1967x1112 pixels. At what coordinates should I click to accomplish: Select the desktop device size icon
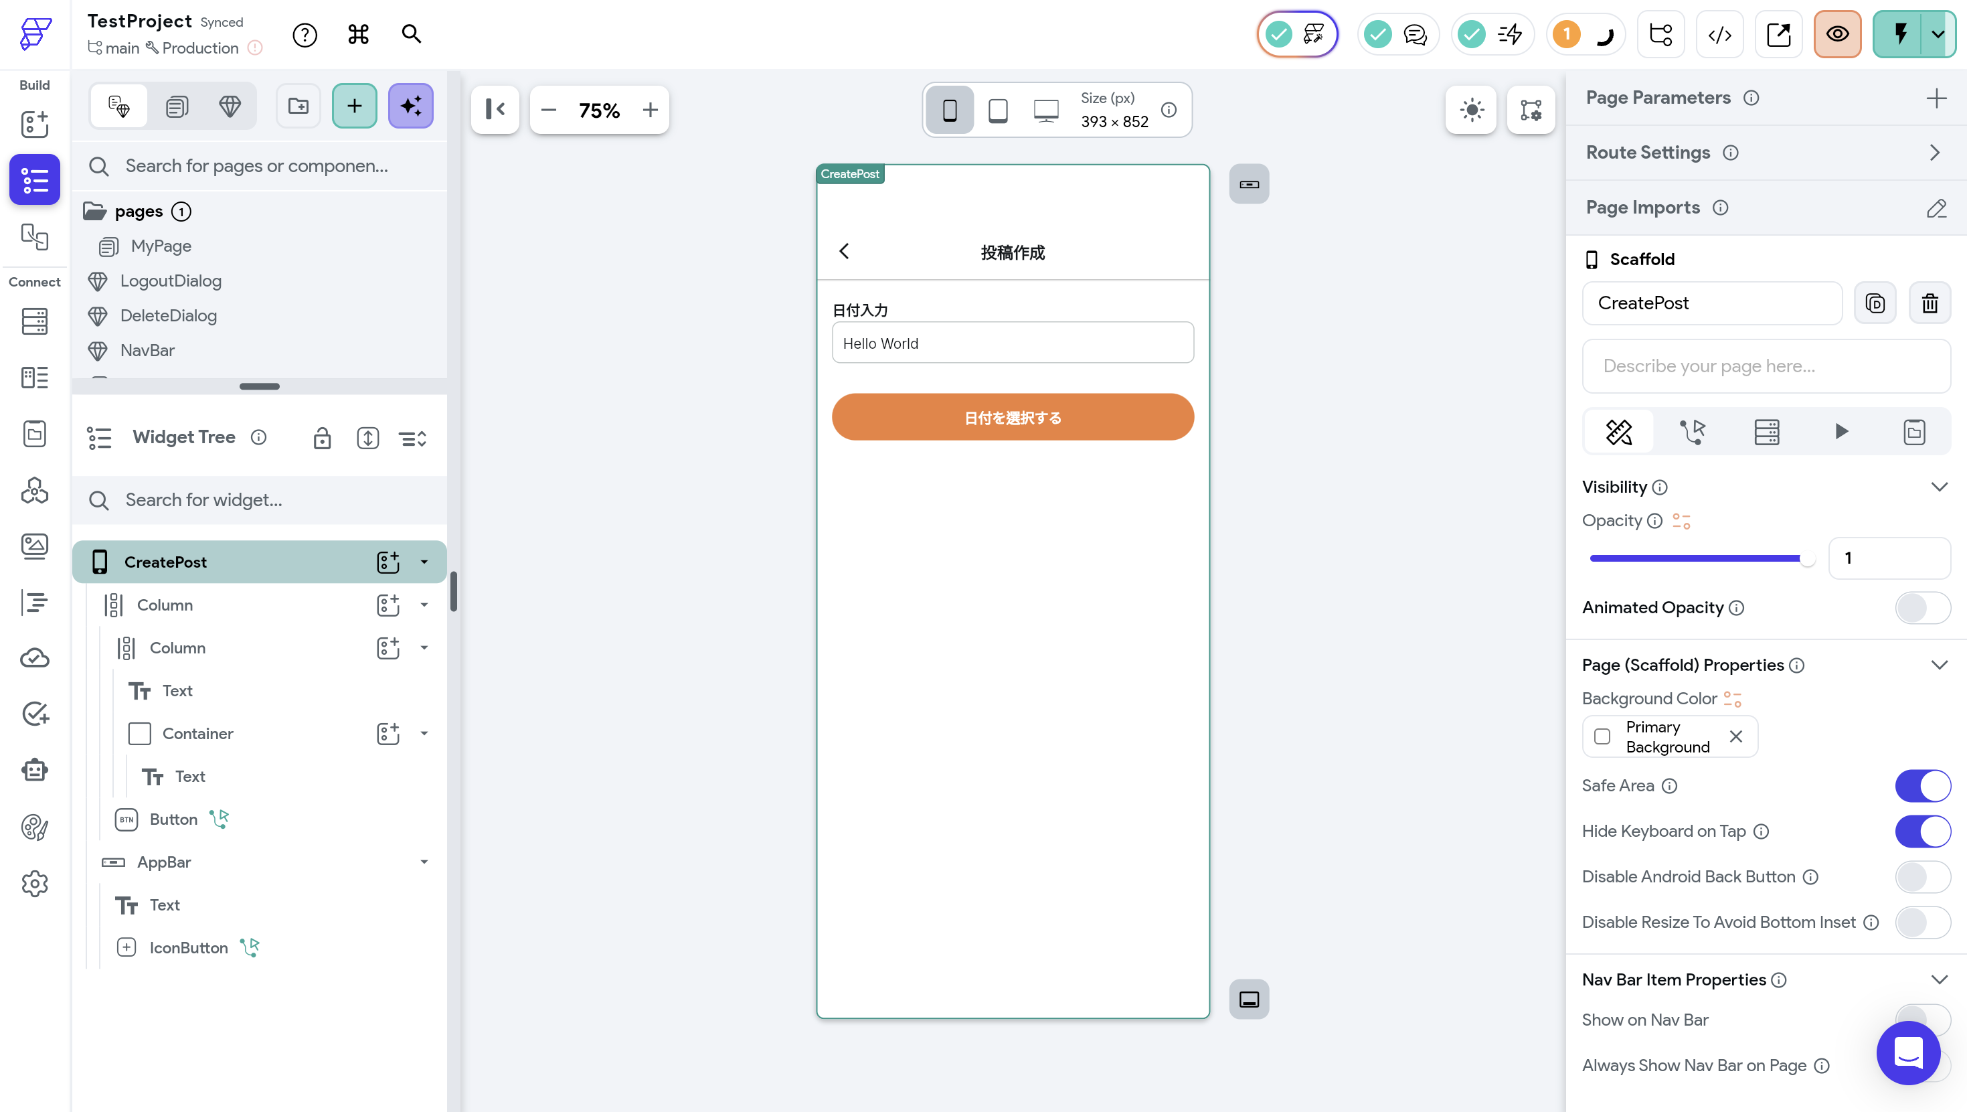coord(1045,110)
